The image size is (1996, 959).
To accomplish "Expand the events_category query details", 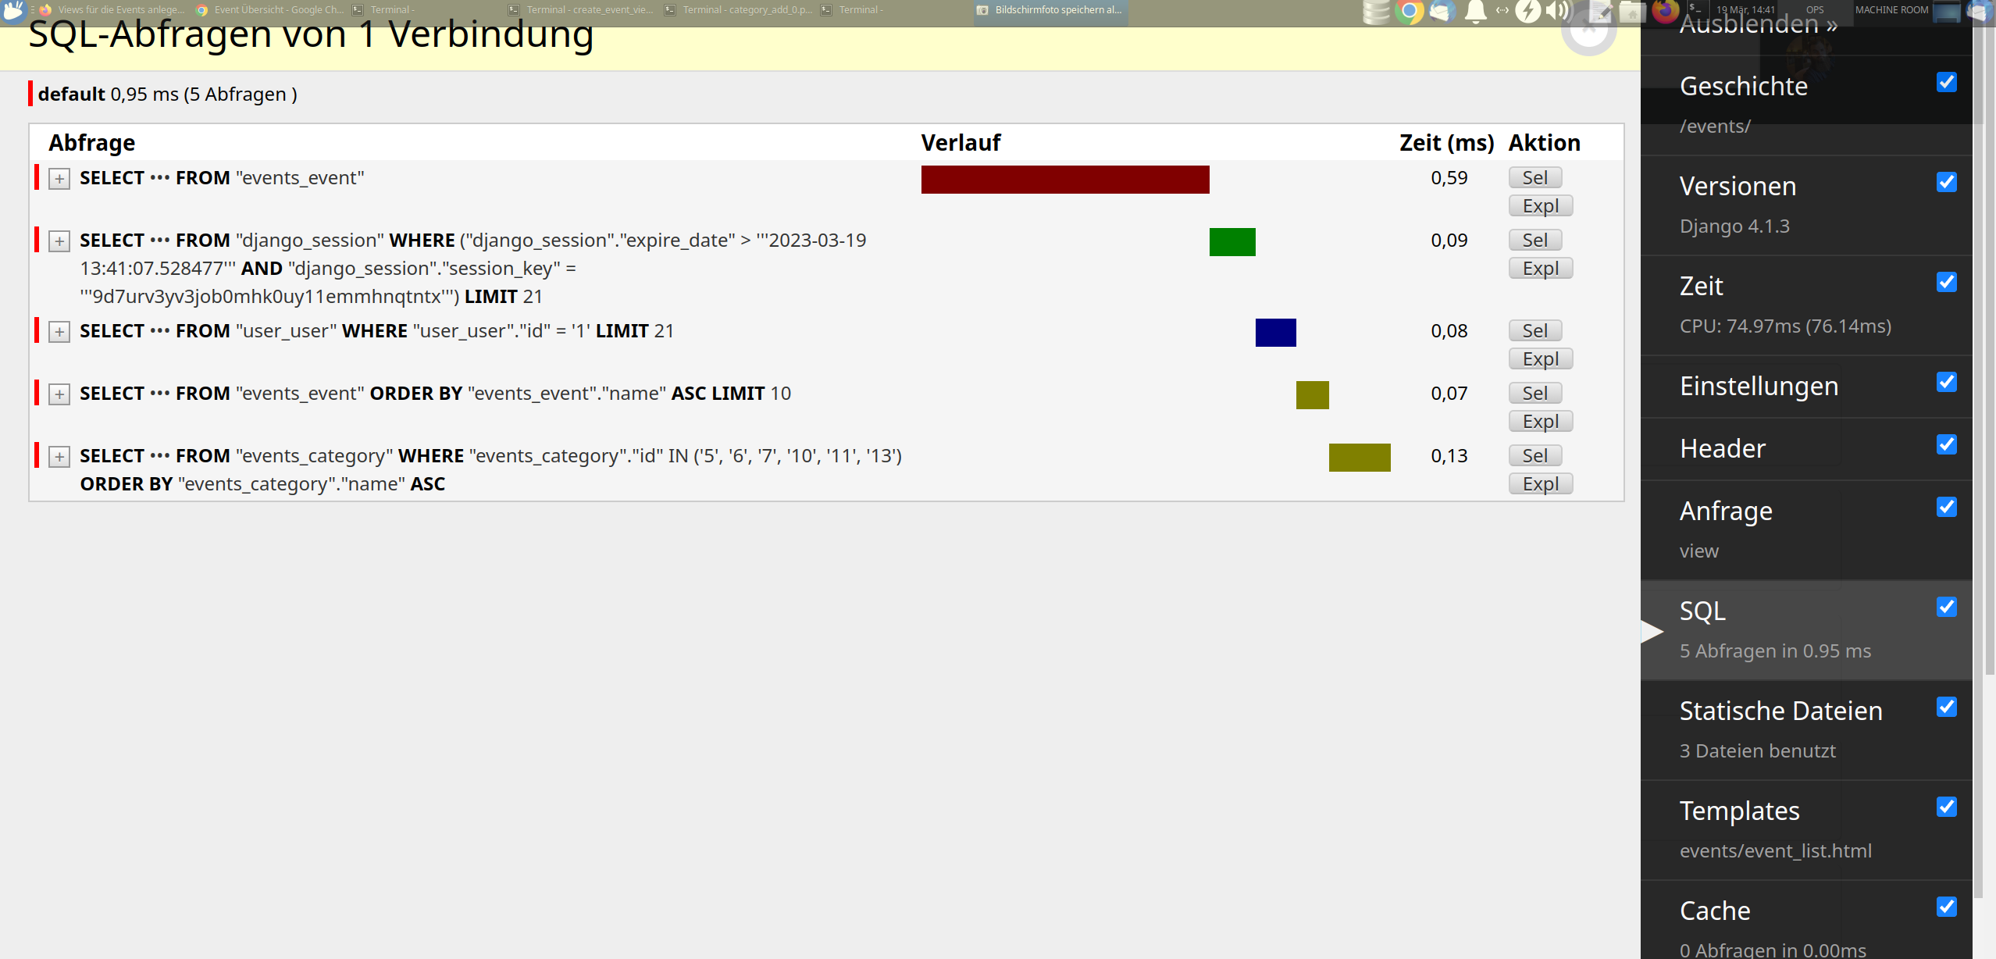I will (x=59, y=457).
